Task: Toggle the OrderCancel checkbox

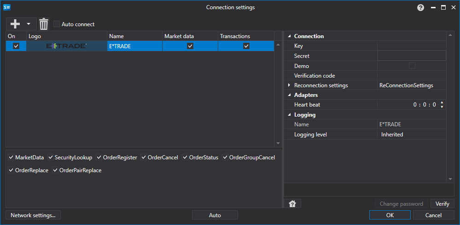Action: [144, 157]
